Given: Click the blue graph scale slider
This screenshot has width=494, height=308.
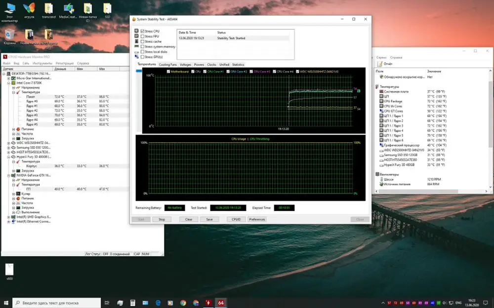Looking at the screenshot, I should coord(139,71).
